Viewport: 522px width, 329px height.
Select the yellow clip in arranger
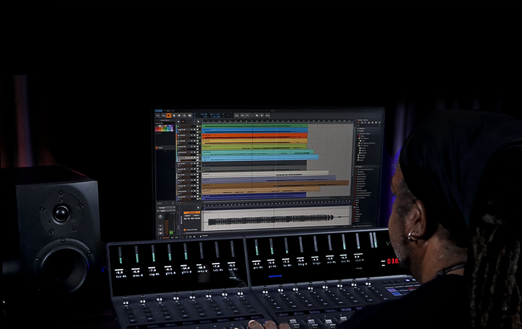[x=254, y=141]
